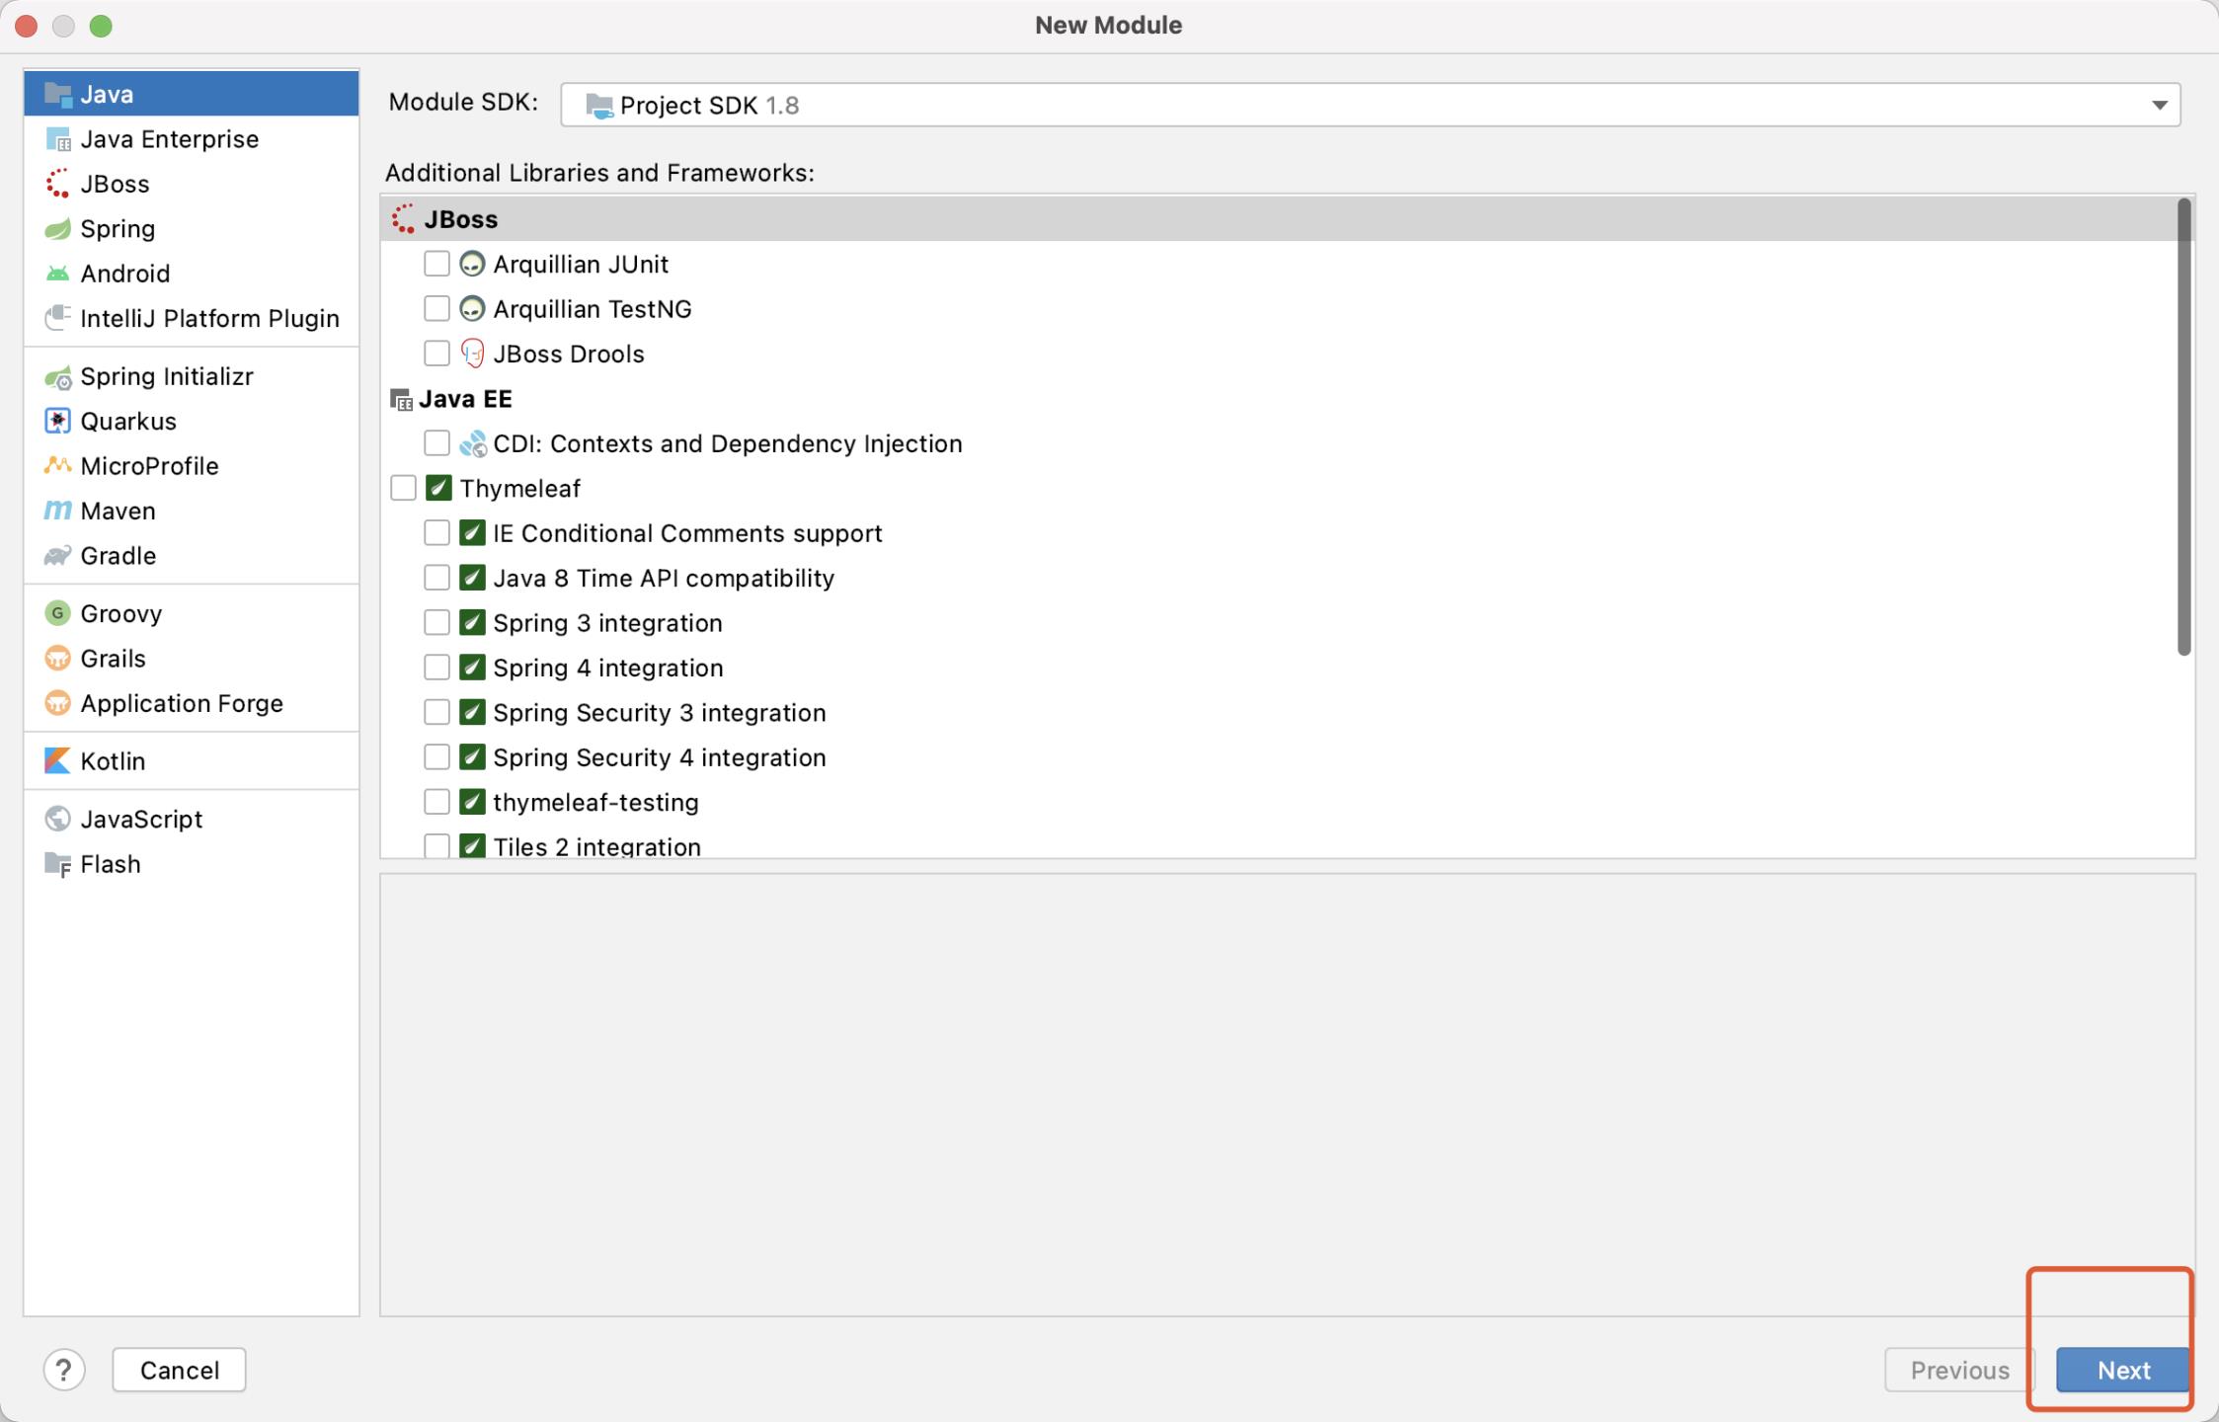This screenshot has width=2219, height=1422.
Task: Click the Thymeleaf green leaf icon
Action: coord(438,489)
